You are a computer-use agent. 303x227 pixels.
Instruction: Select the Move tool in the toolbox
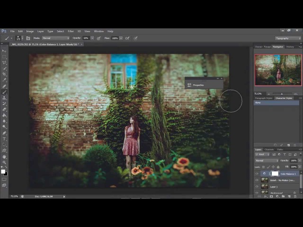[5, 51]
